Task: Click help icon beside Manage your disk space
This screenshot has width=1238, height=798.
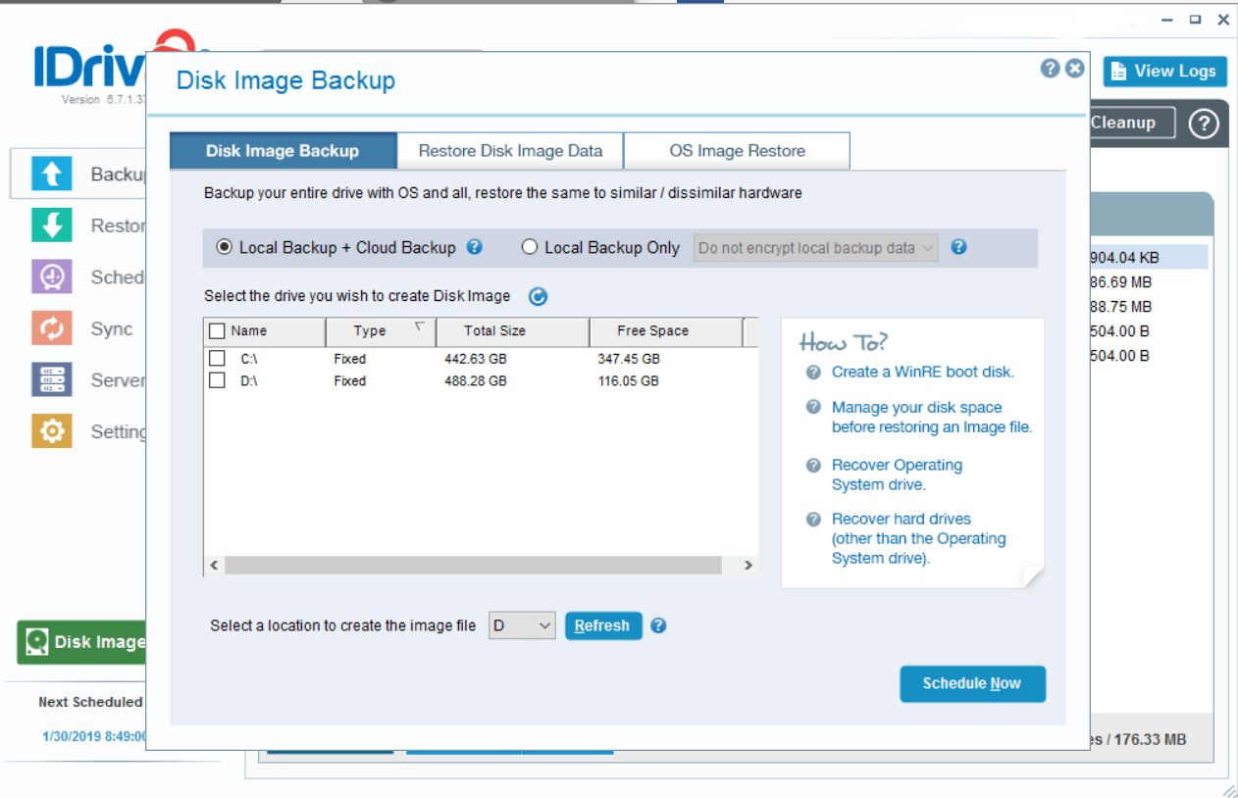Action: [x=813, y=407]
